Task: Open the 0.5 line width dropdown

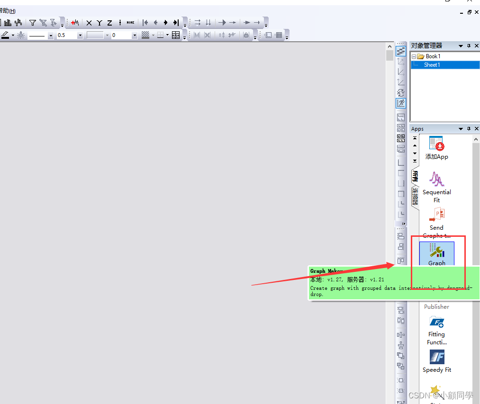Action: click(80, 36)
